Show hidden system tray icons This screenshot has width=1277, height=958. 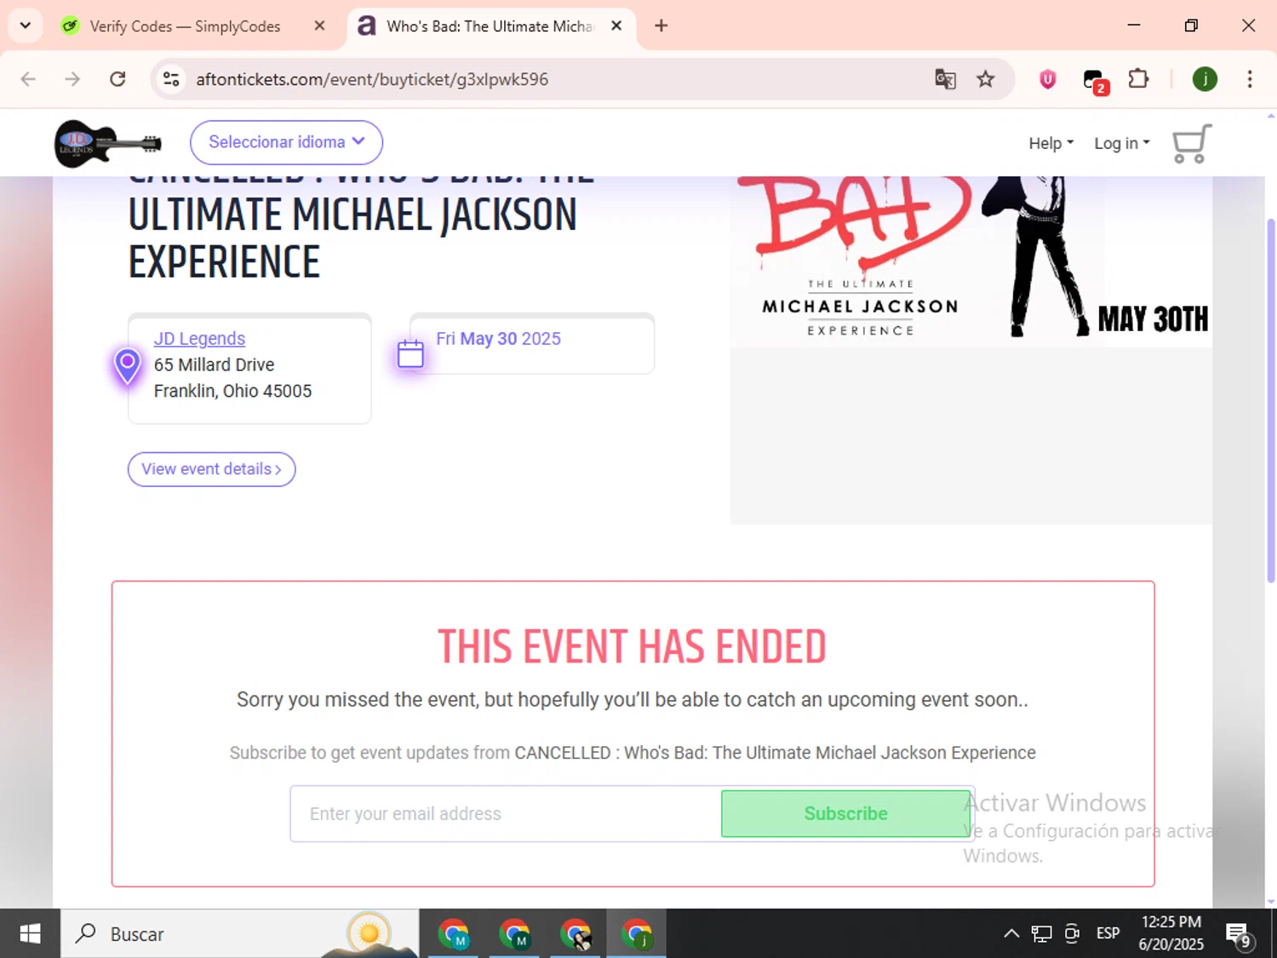coord(1011,934)
